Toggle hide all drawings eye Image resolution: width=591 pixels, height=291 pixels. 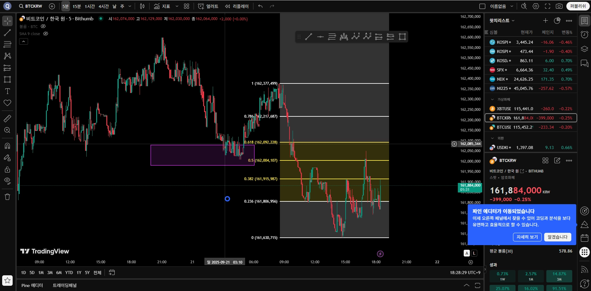(x=7, y=181)
